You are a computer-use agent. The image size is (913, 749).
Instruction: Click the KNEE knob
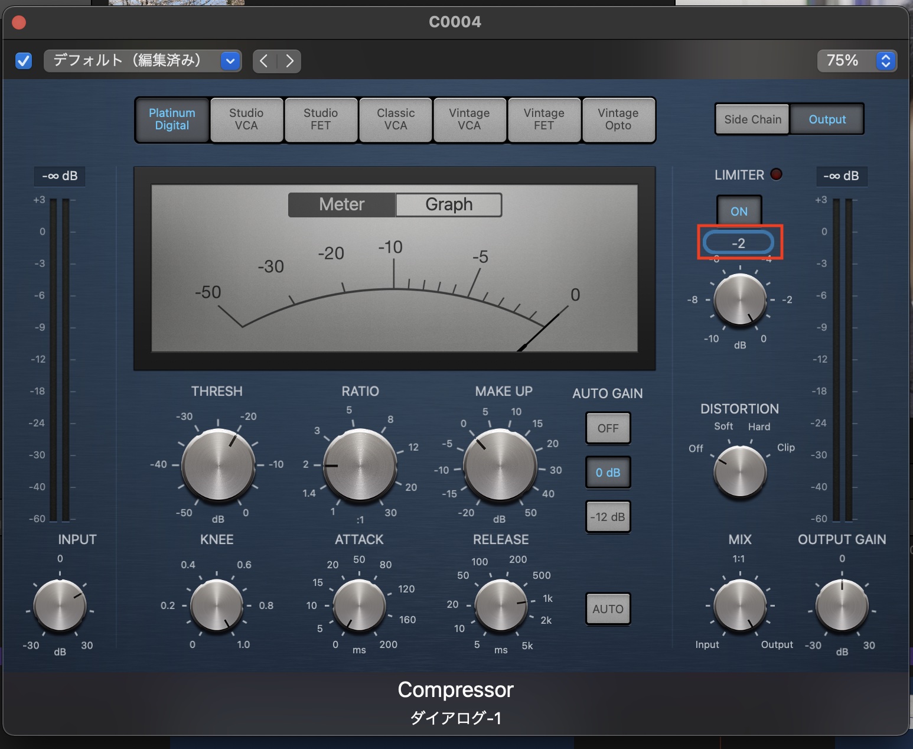[x=217, y=605]
